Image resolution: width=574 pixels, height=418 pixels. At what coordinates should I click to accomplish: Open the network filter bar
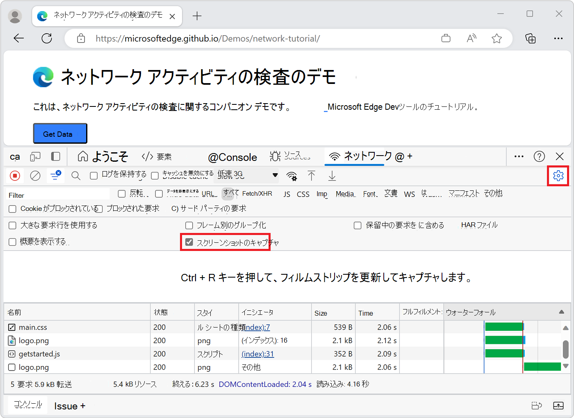point(55,176)
